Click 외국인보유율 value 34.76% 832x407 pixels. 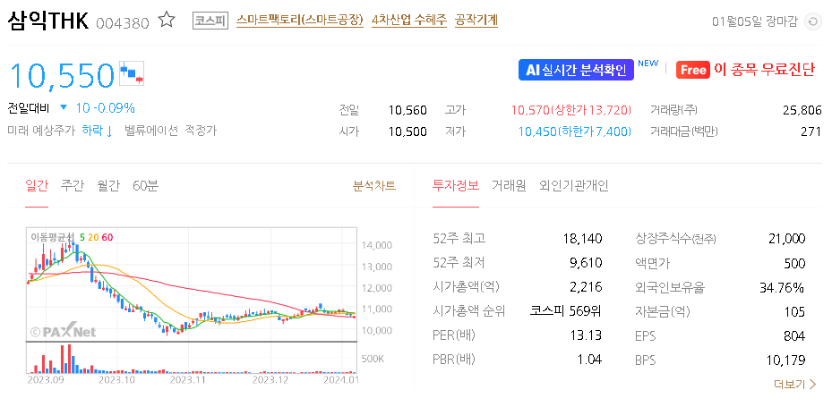782,288
